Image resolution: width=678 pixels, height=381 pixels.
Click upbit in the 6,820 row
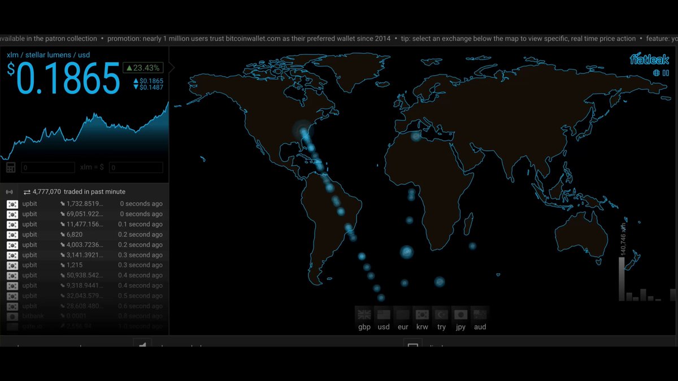click(30, 235)
